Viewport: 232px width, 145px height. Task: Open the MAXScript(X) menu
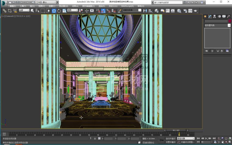(127, 6)
